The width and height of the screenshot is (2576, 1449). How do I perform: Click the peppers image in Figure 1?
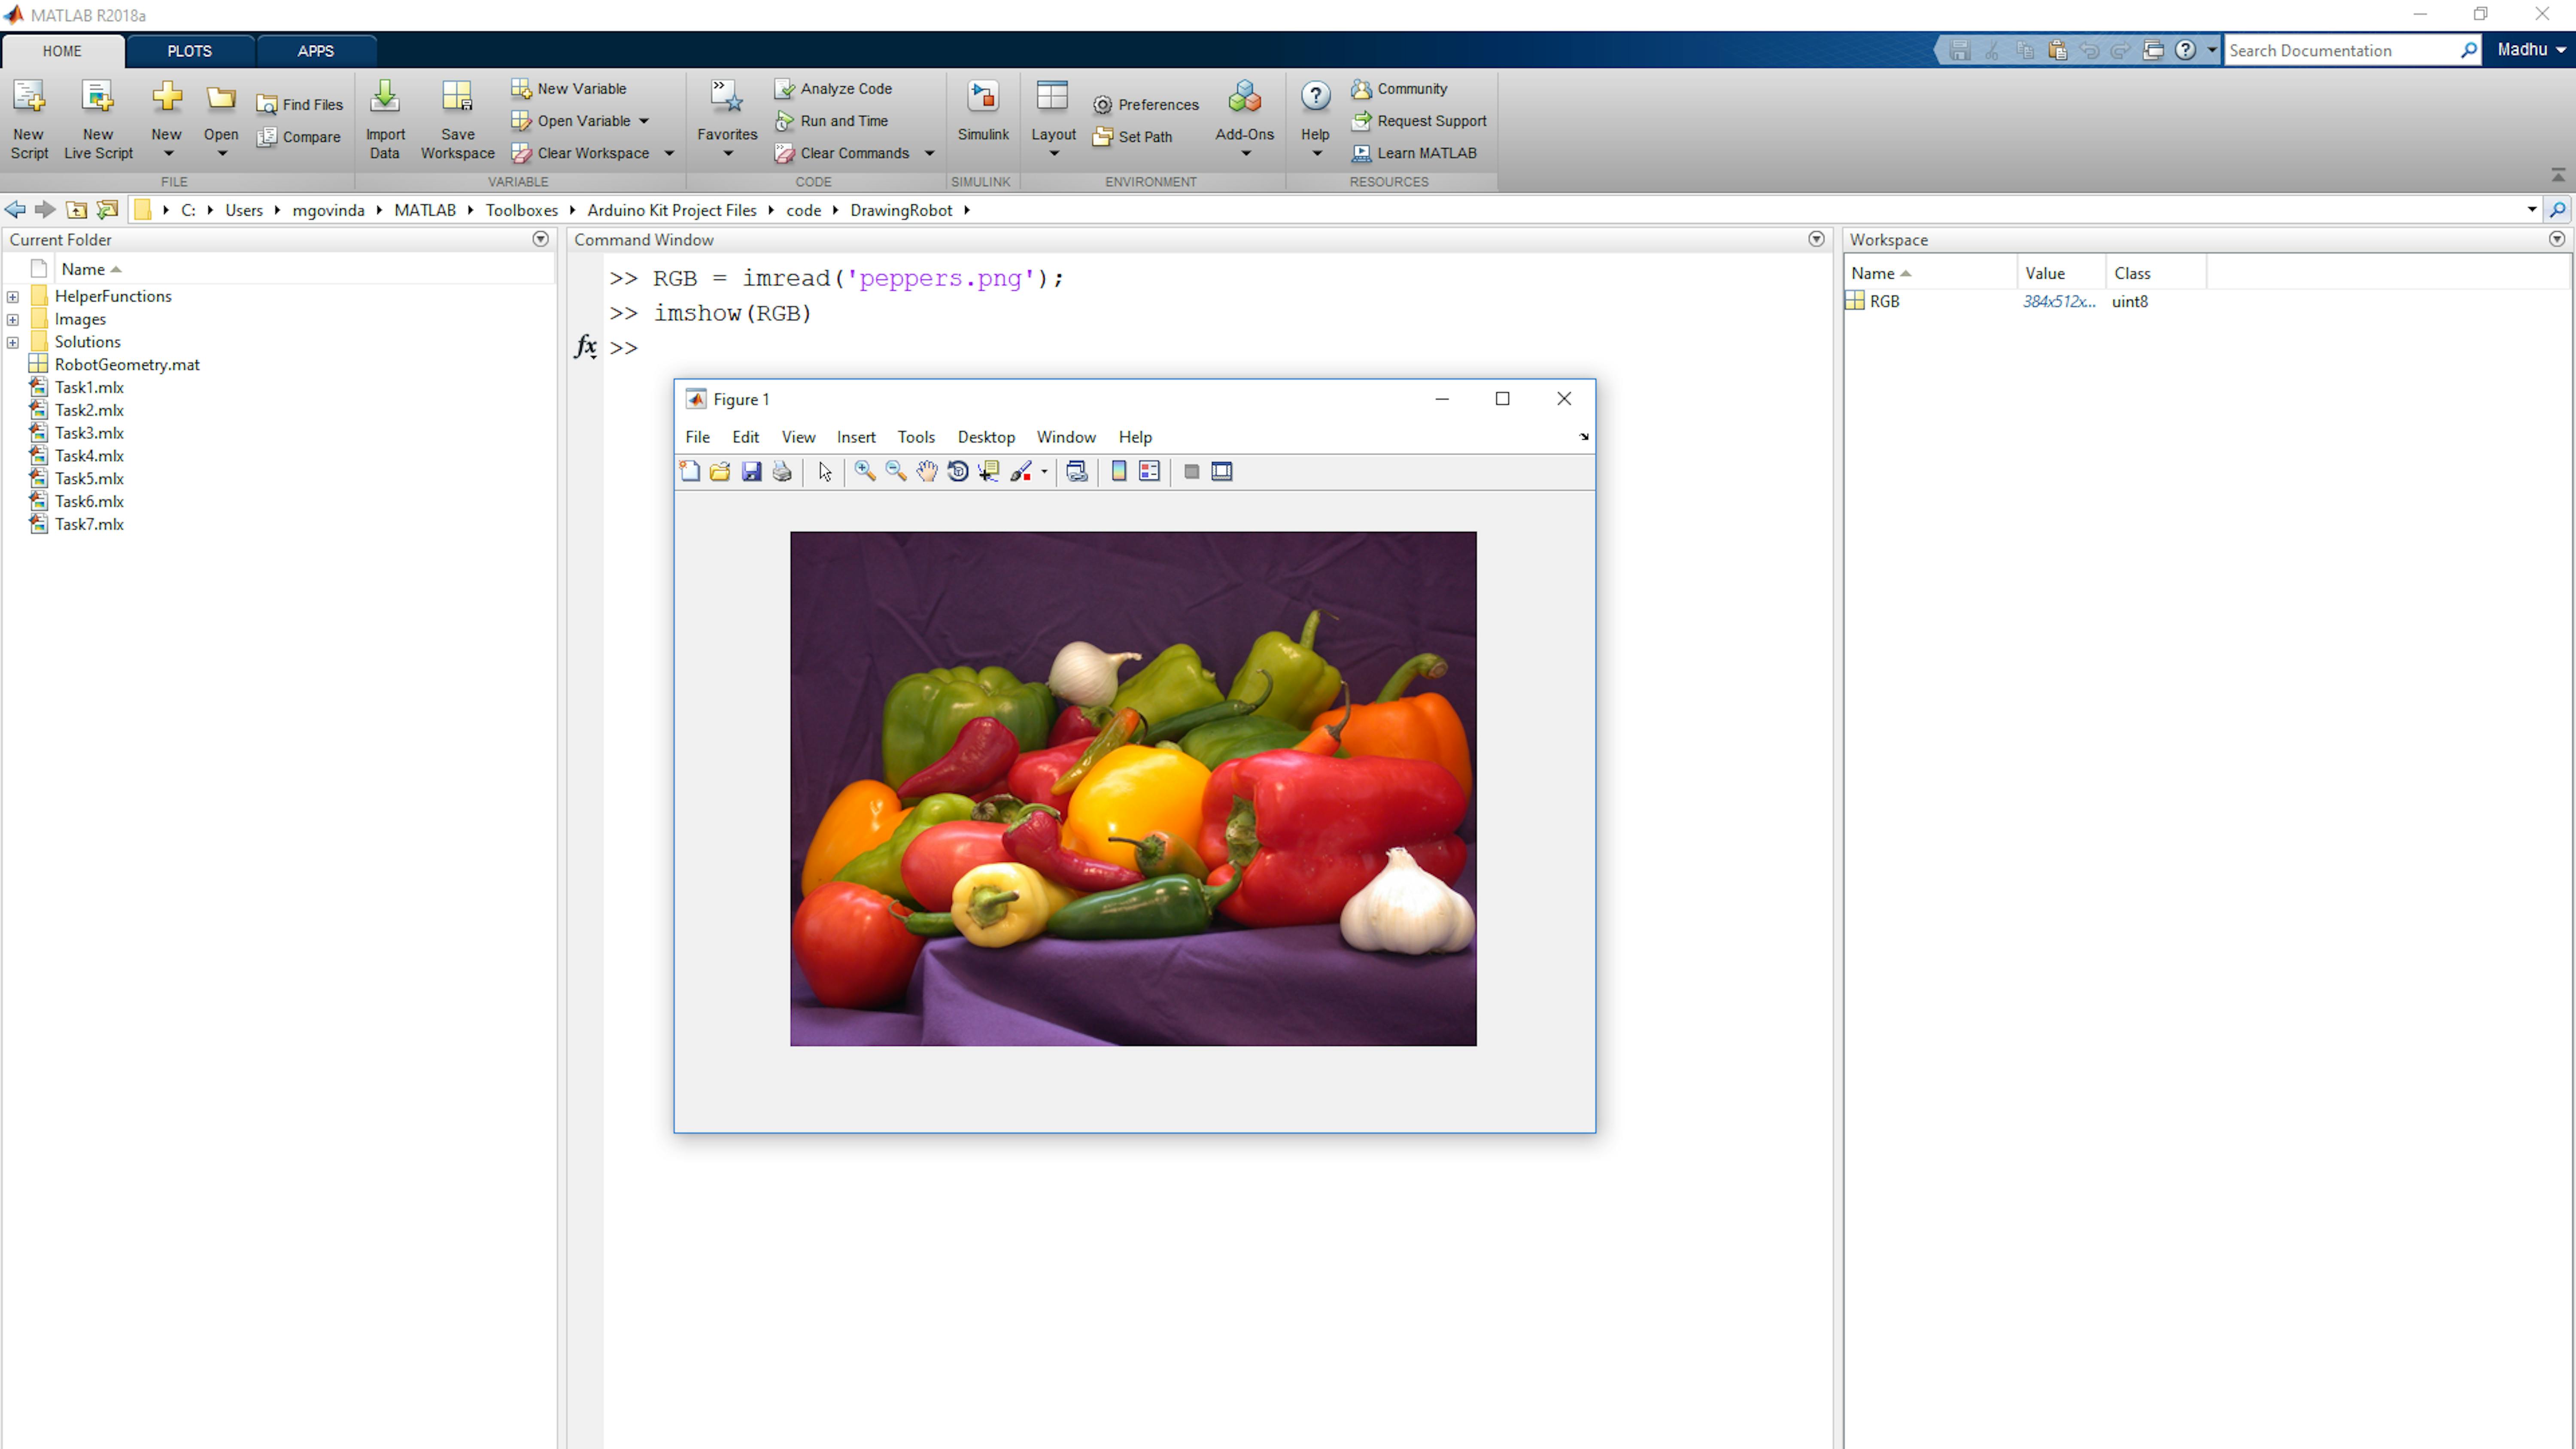click(x=1133, y=789)
